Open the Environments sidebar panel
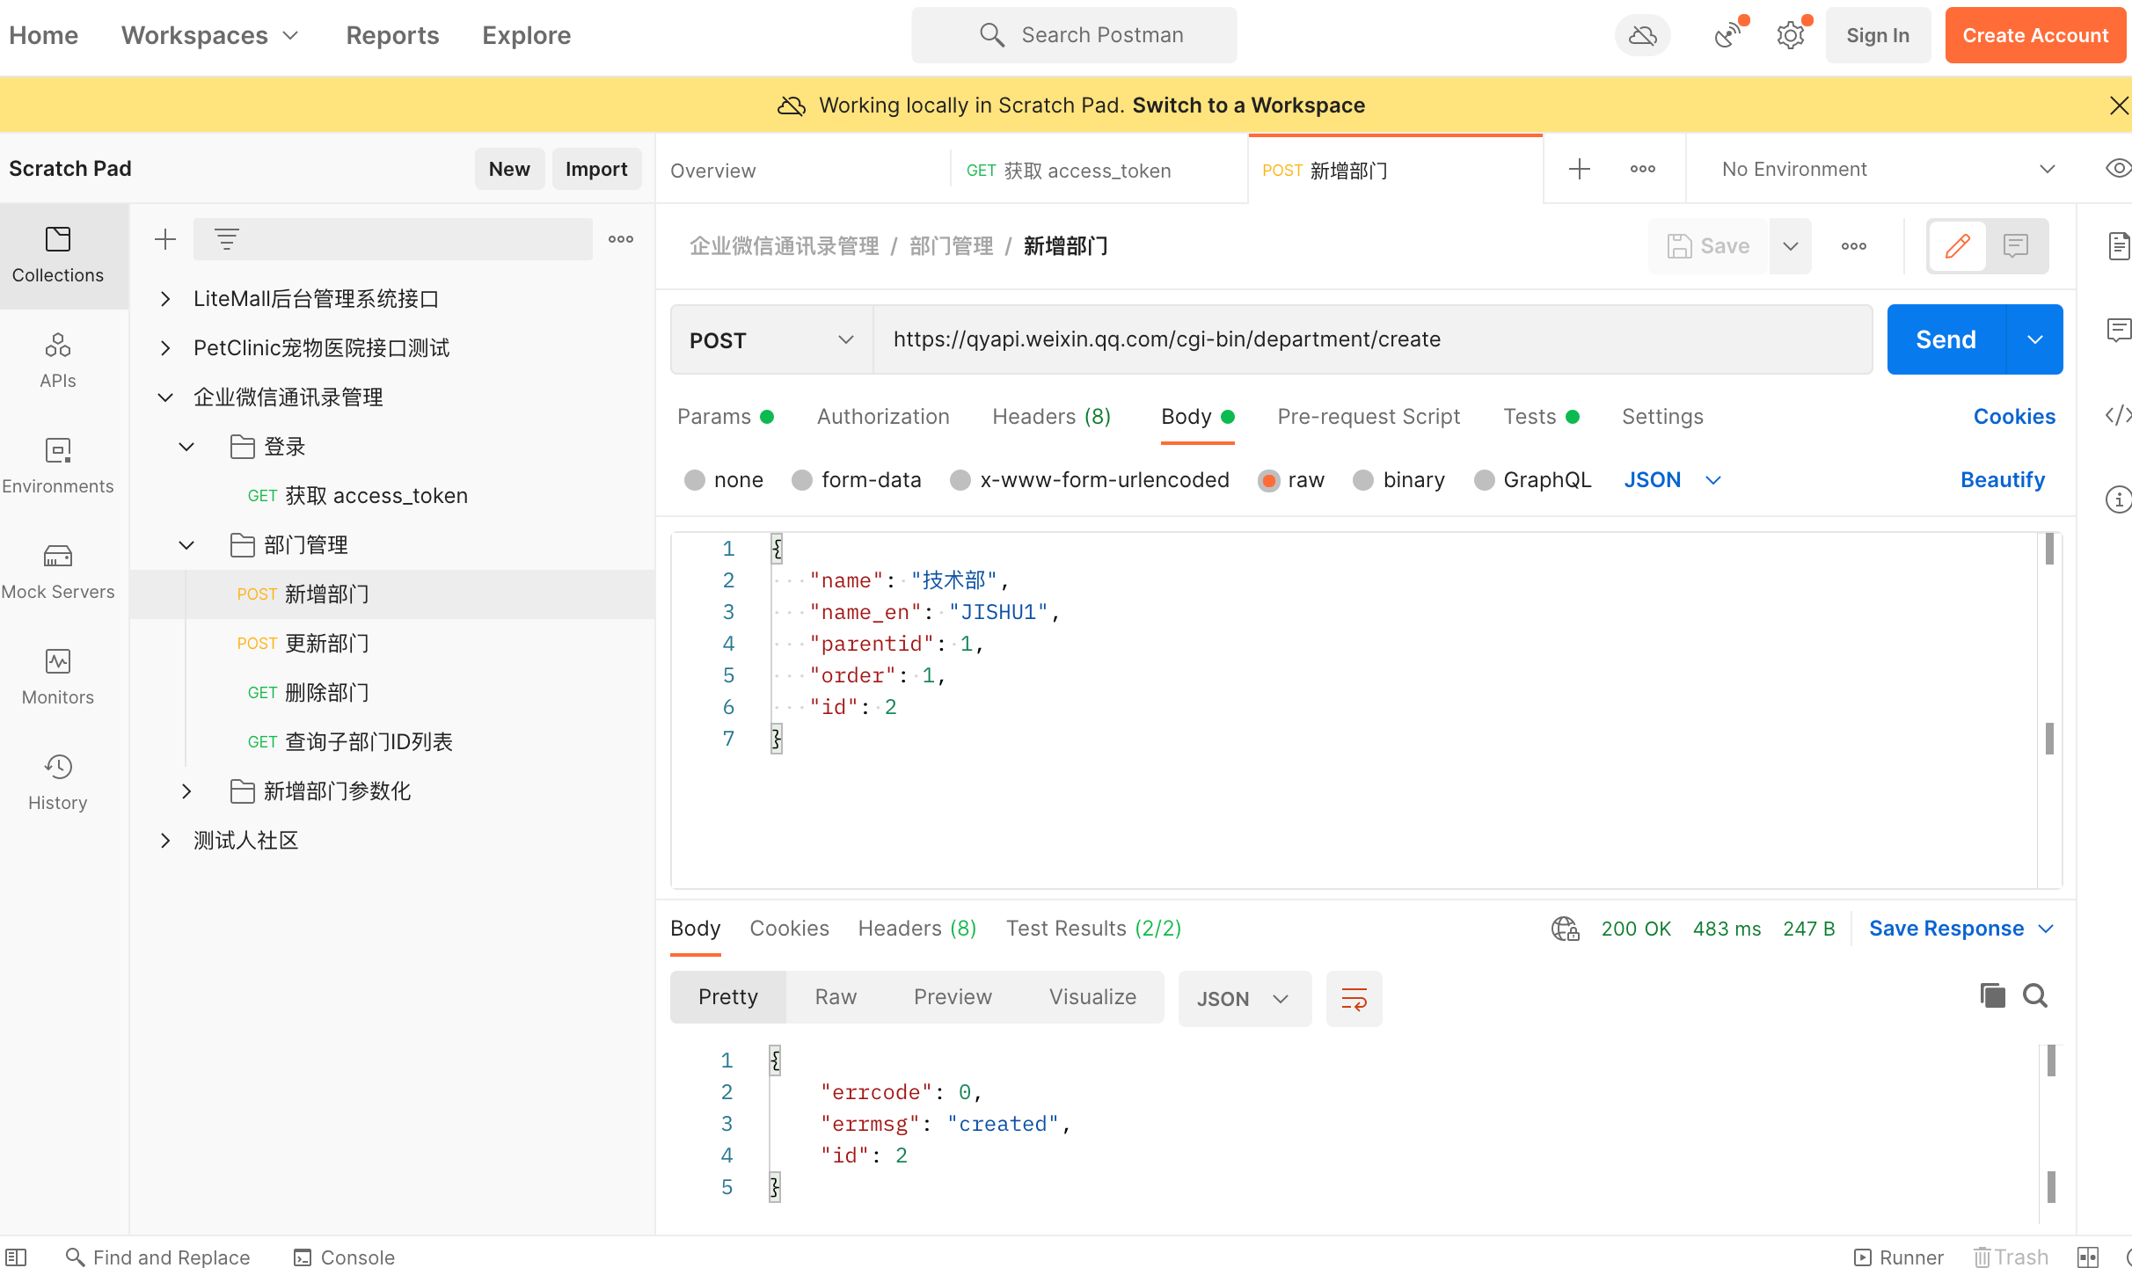2132x1268 pixels. pyautogui.click(x=58, y=466)
